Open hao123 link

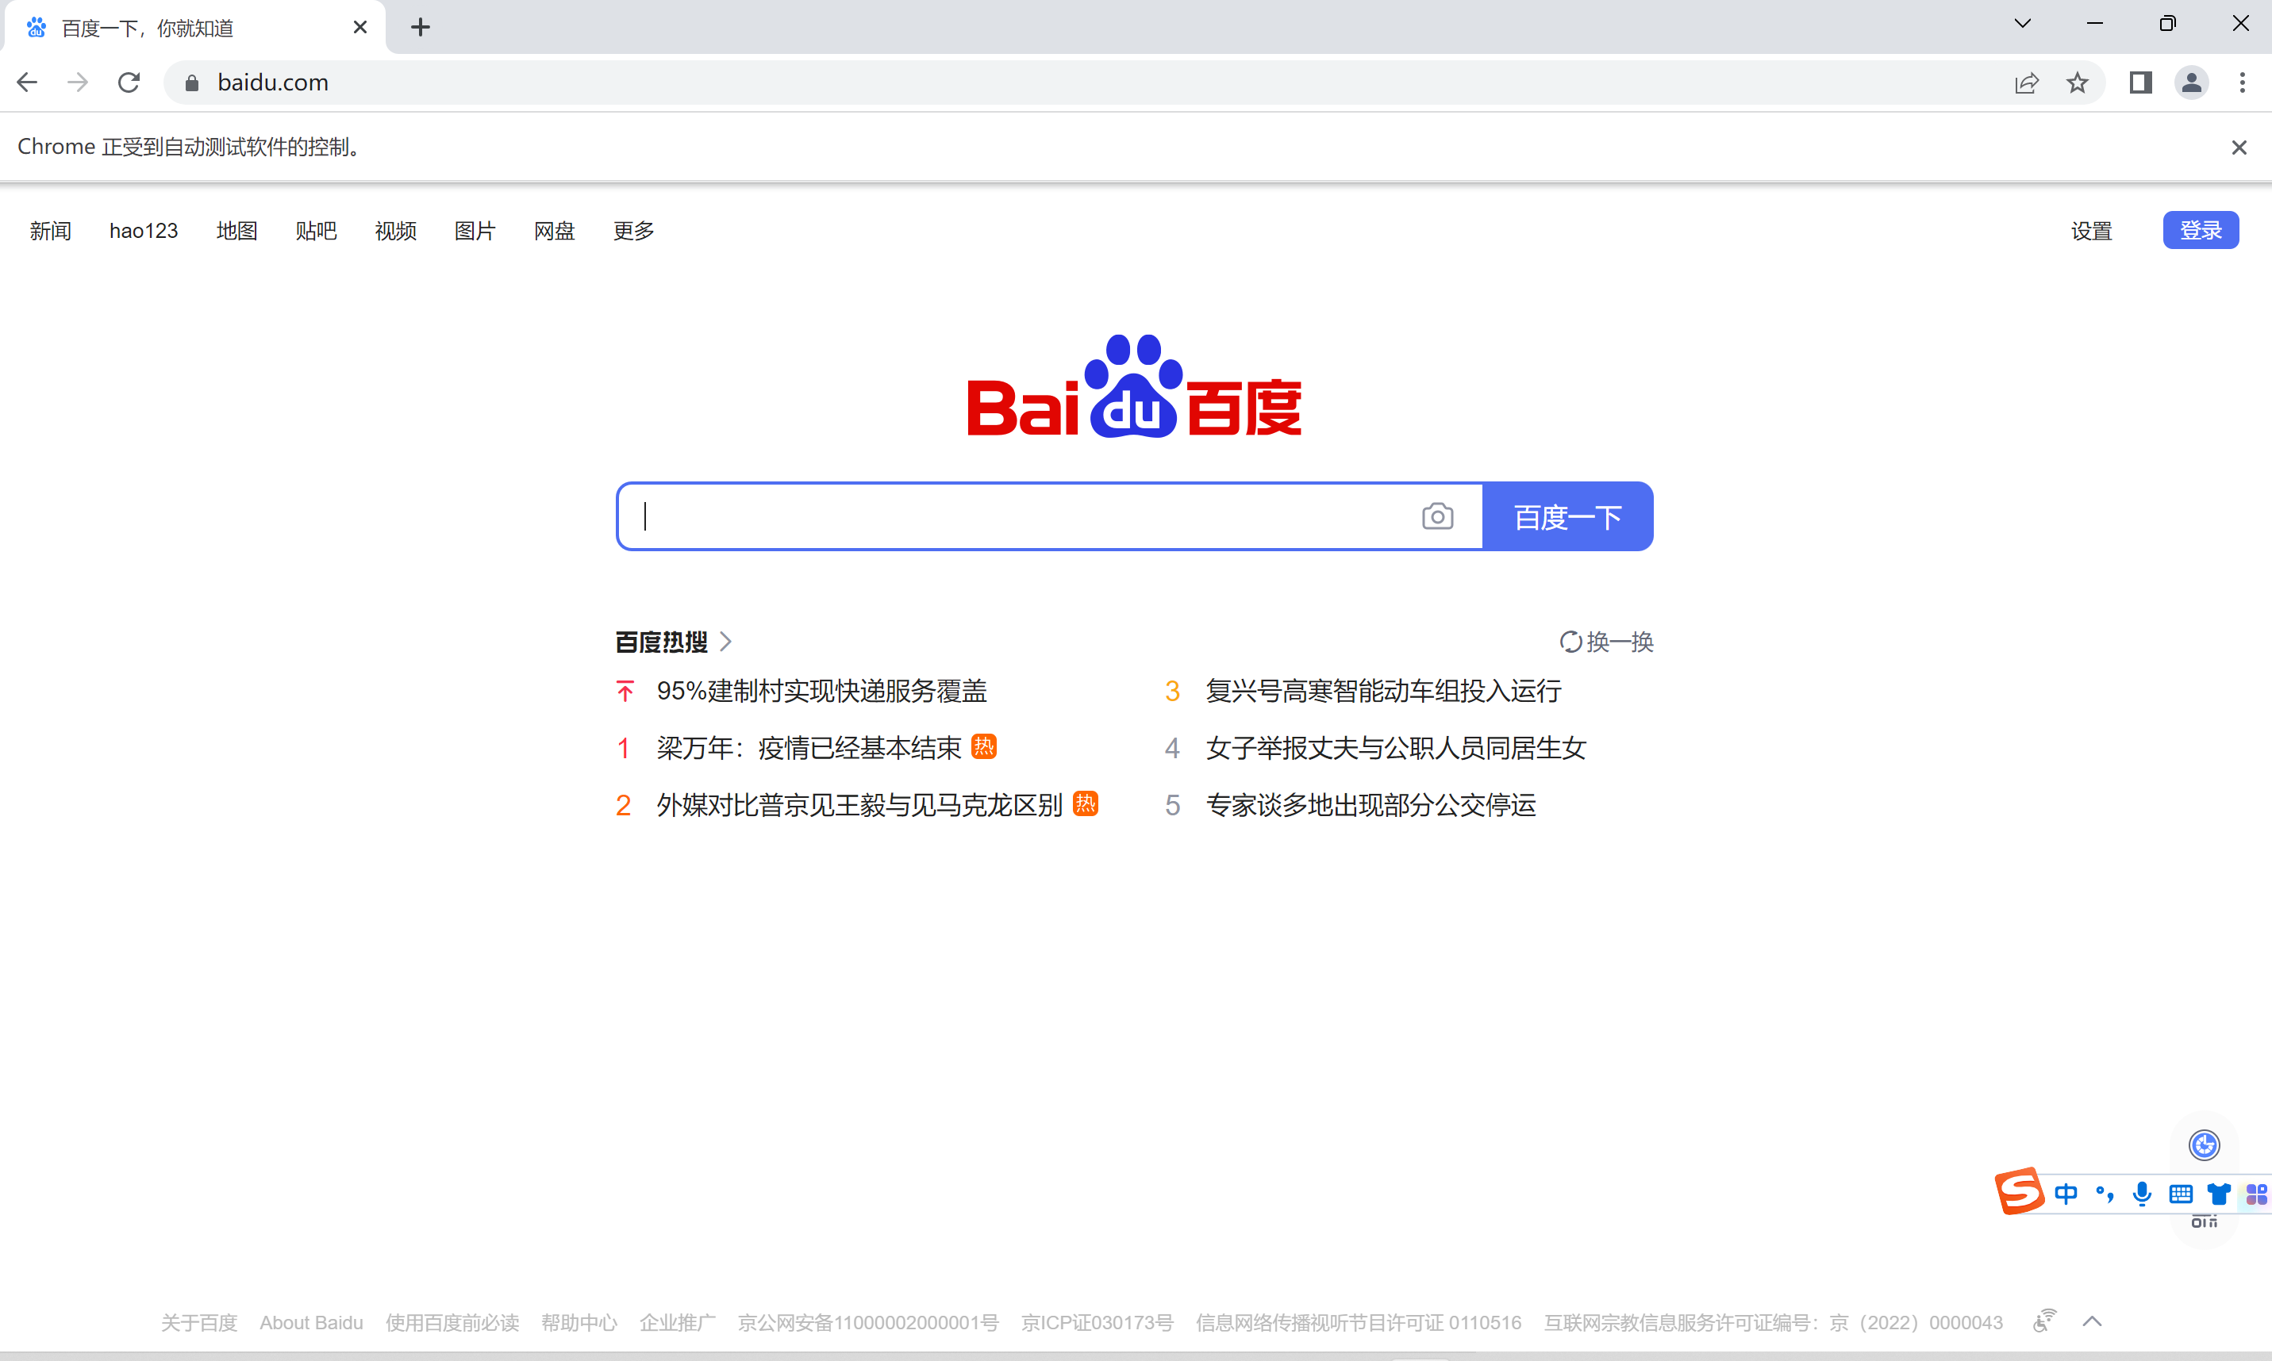pyautogui.click(x=143, y=230)
